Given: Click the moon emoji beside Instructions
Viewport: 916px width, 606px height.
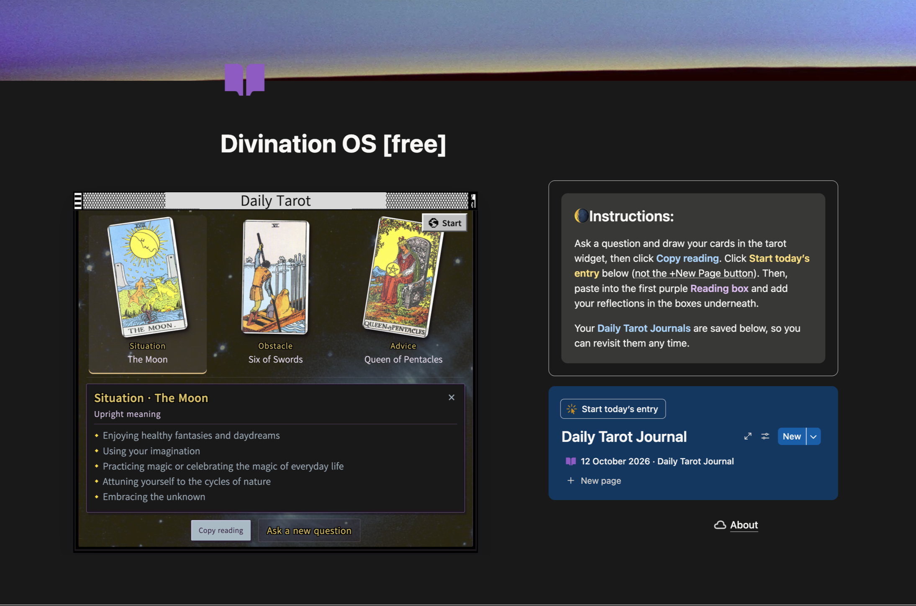Looking at the screenshot, I should tap(581, 216).
